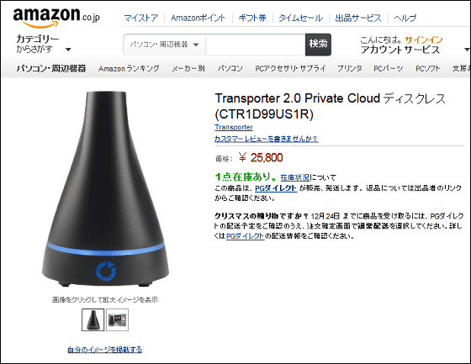
Task: Click the PGダイレクト seller link
Action: [276, 188]
